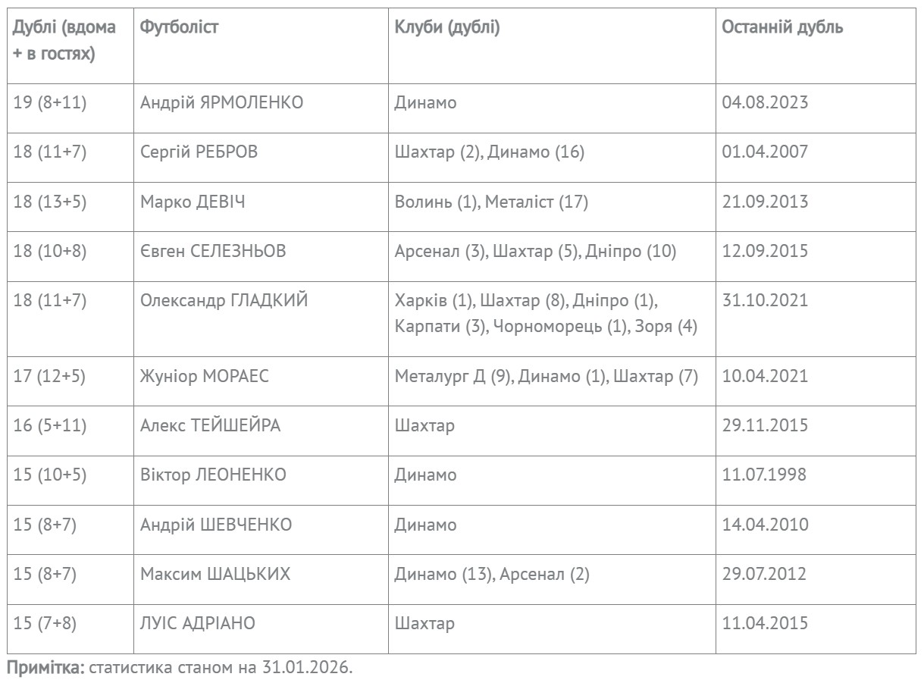Click the 'Клуби (дублі)' column header
The height and width of the screenshot is (680, 924).
[x=447, y=27]
